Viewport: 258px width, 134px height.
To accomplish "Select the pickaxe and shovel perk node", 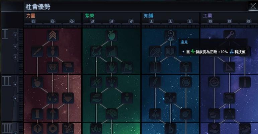I will tap(155, 52).
